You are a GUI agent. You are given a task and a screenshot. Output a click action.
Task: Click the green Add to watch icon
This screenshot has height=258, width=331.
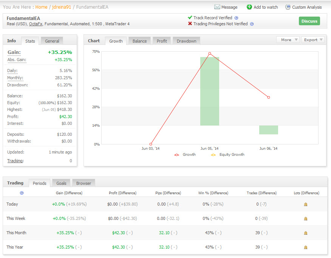(x=249, y=7)
